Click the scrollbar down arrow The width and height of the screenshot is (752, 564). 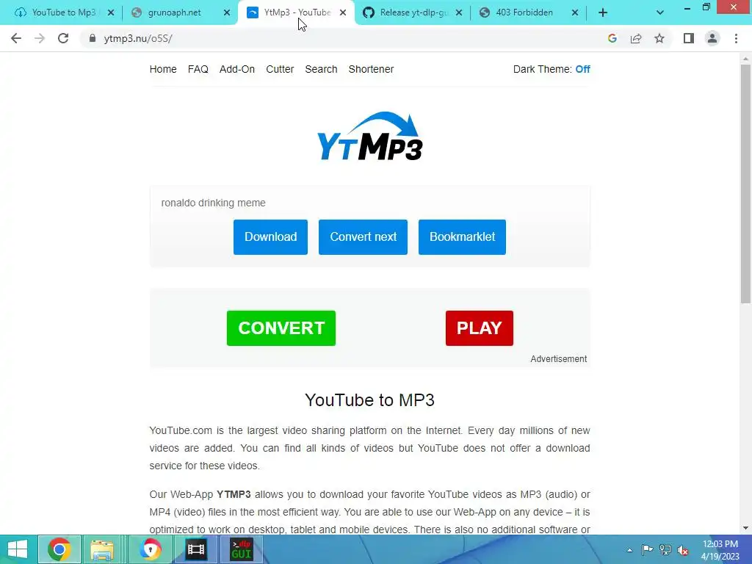click(745, 528)
